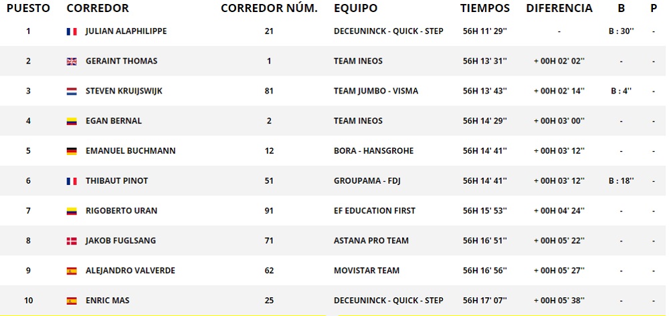This screenshot has height=316, width=669.
Task: Click the French flag beside Julian Alaphilippe
Action: point(72,31)
